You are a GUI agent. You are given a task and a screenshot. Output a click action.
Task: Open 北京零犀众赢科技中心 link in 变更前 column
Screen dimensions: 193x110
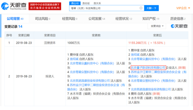pyautogui.click(x=92, y=63)
